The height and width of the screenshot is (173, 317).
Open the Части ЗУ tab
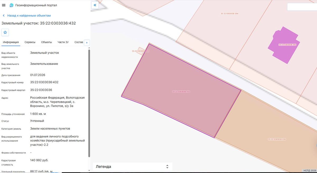click(x=63, y=42)
